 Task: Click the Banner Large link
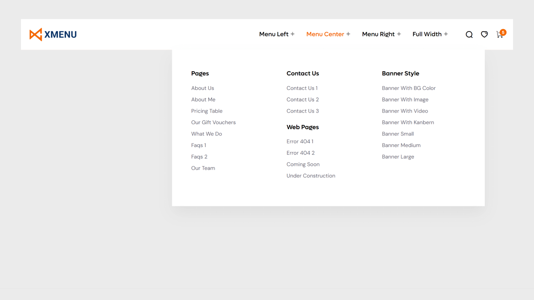pos(398,157)
